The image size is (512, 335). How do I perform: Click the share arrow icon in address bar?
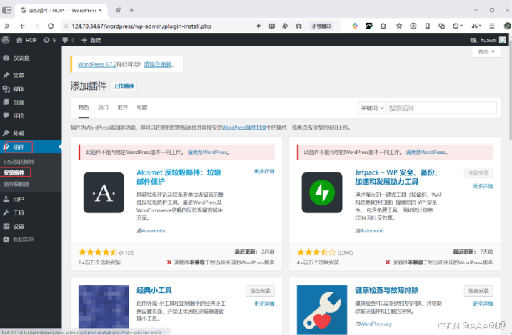[x=285, y=26]
